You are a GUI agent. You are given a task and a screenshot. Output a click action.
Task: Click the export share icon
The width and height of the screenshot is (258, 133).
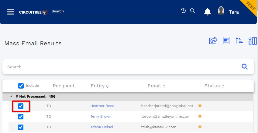(213, 41)
